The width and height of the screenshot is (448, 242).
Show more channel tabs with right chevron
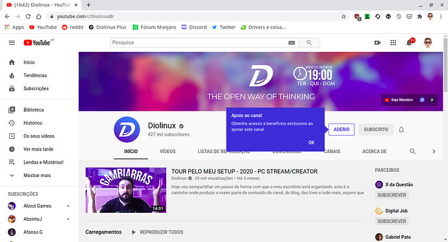[x=434, y=152]
